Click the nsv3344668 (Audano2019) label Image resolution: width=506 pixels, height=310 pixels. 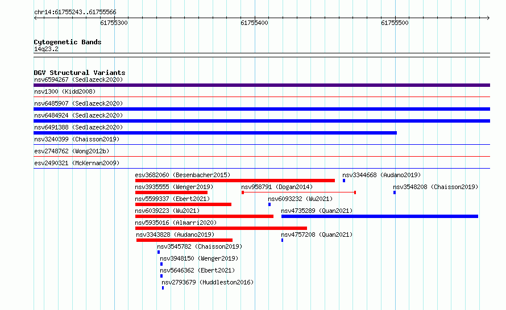pos(381,175)
